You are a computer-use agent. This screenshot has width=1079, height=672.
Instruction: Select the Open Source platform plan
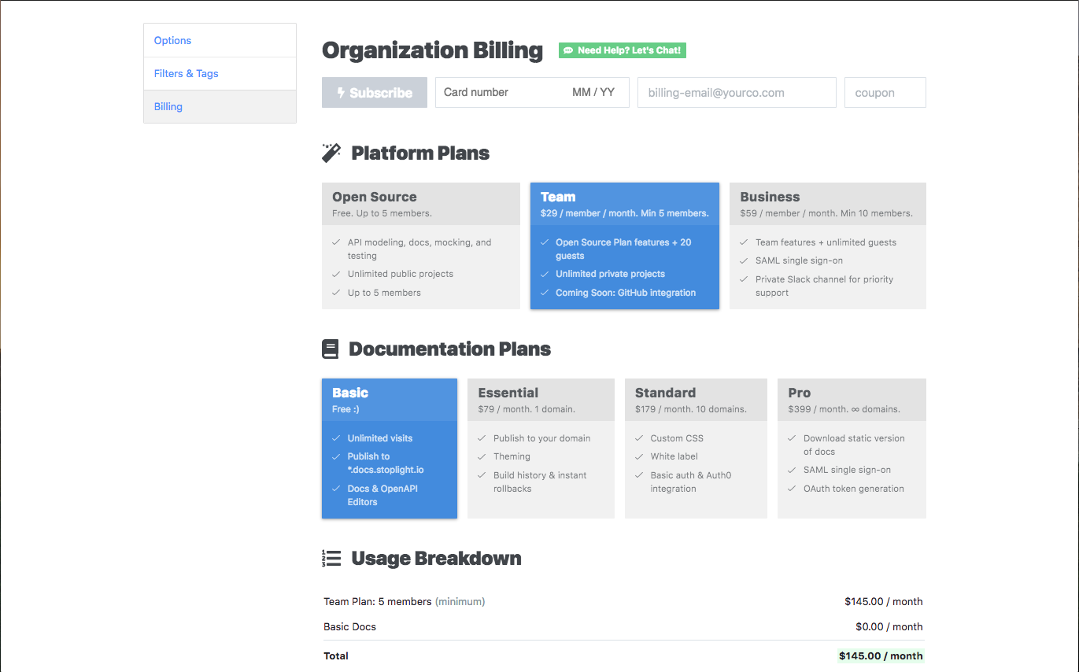tap(420, 246)
